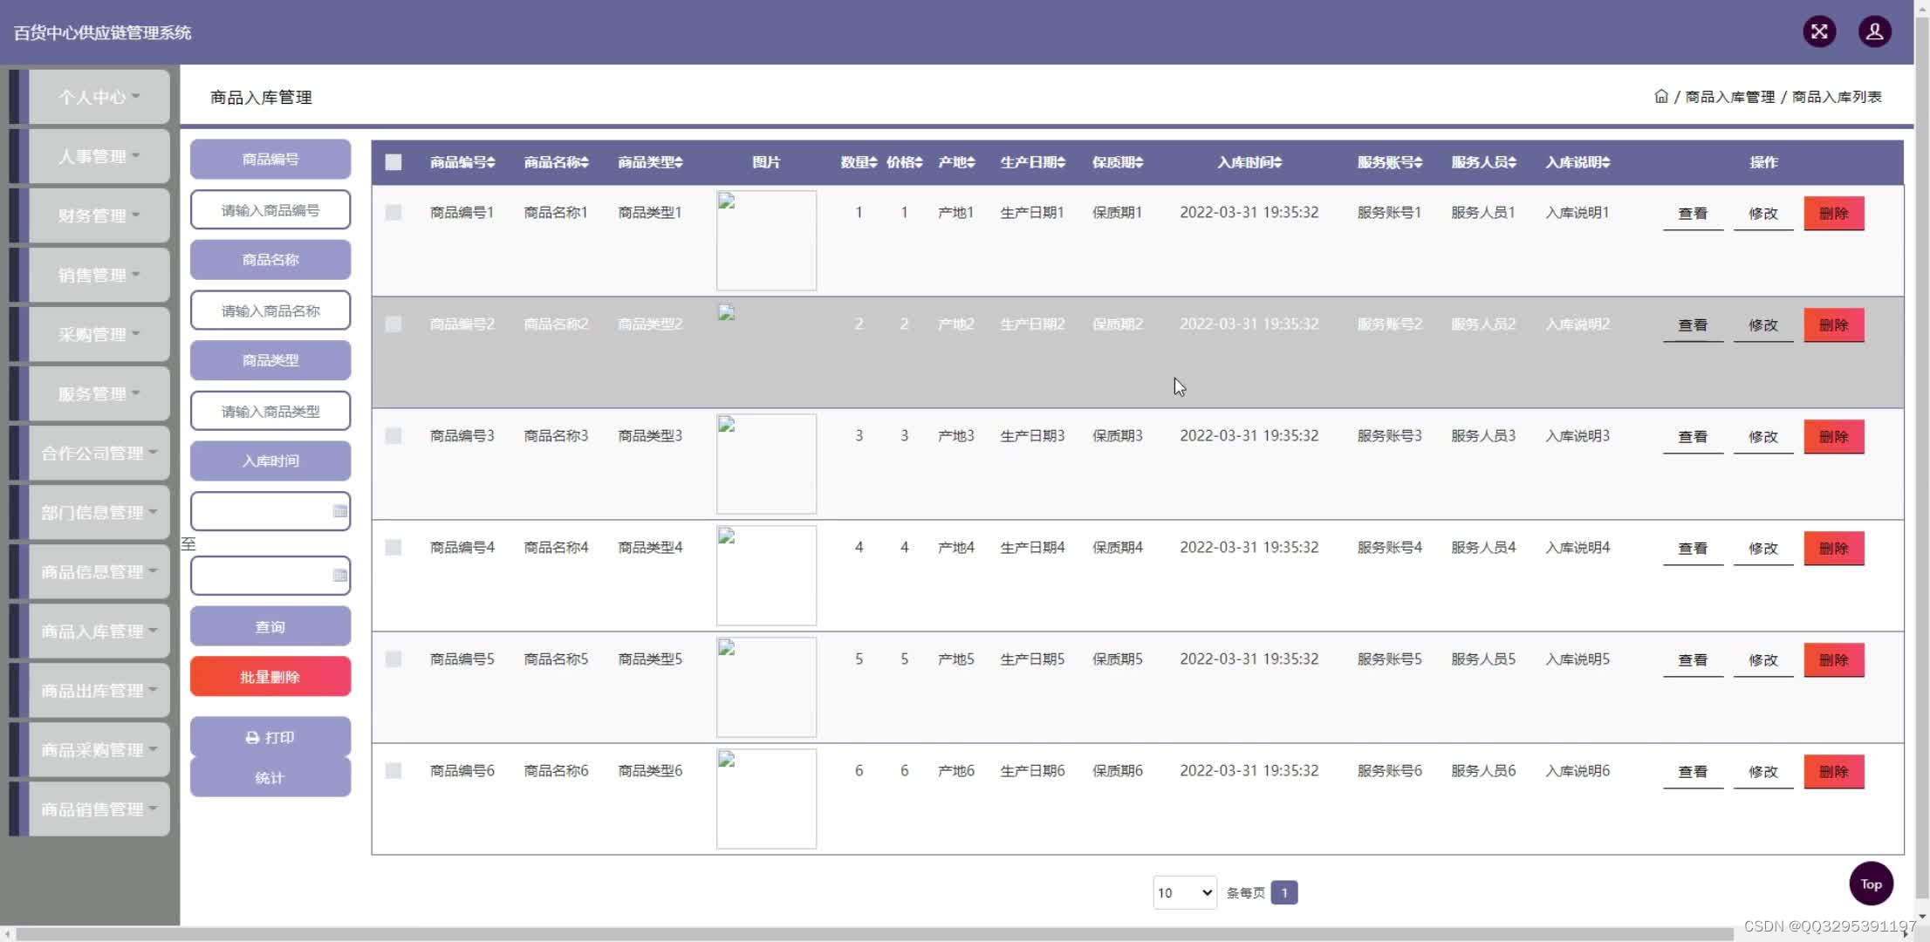Delete 商品编号4 row with 删除 button
The image size is (1930, 942).
click(x=1834, y=549)
